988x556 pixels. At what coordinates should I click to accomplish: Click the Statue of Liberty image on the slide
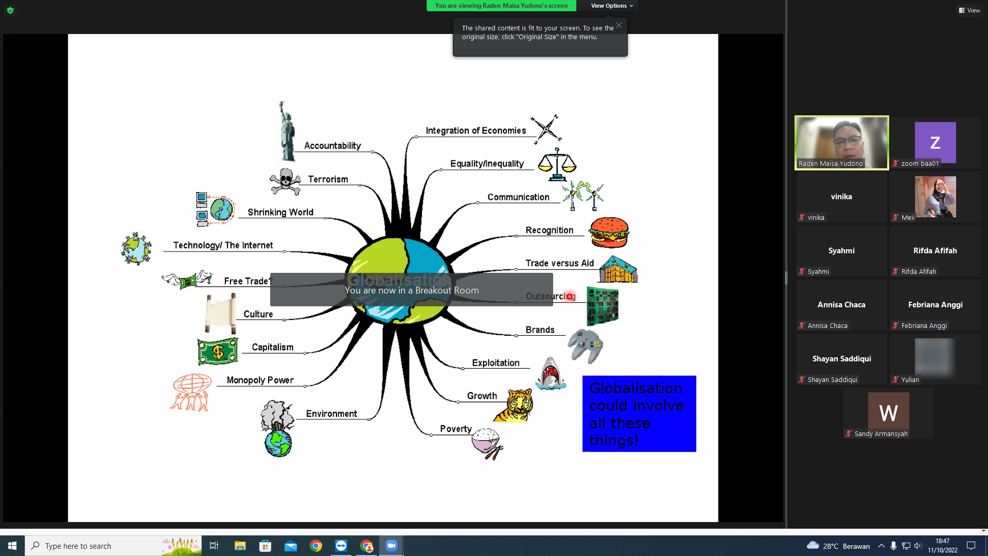point(287,131)
